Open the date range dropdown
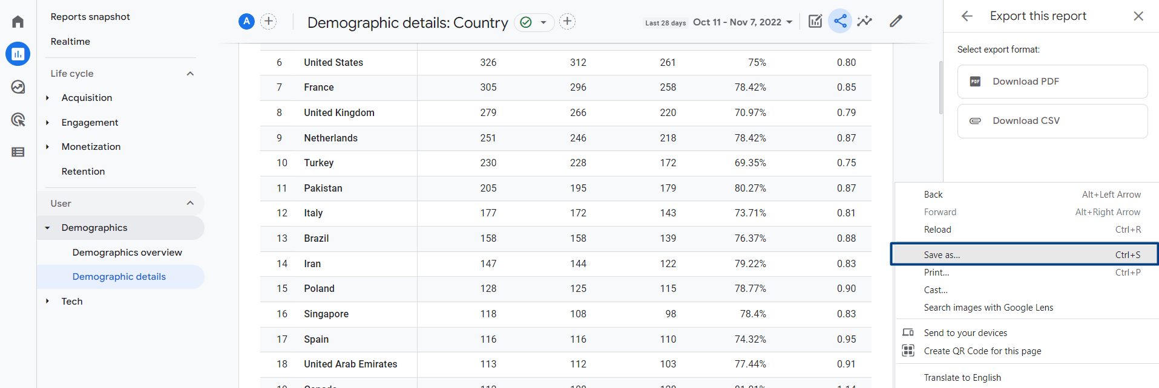The image size is (1159, 388). click(743, 22)
